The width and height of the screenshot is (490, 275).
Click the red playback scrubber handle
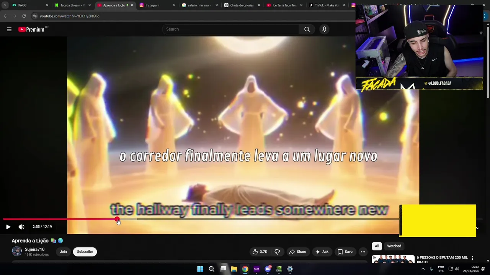click(117, 219)
